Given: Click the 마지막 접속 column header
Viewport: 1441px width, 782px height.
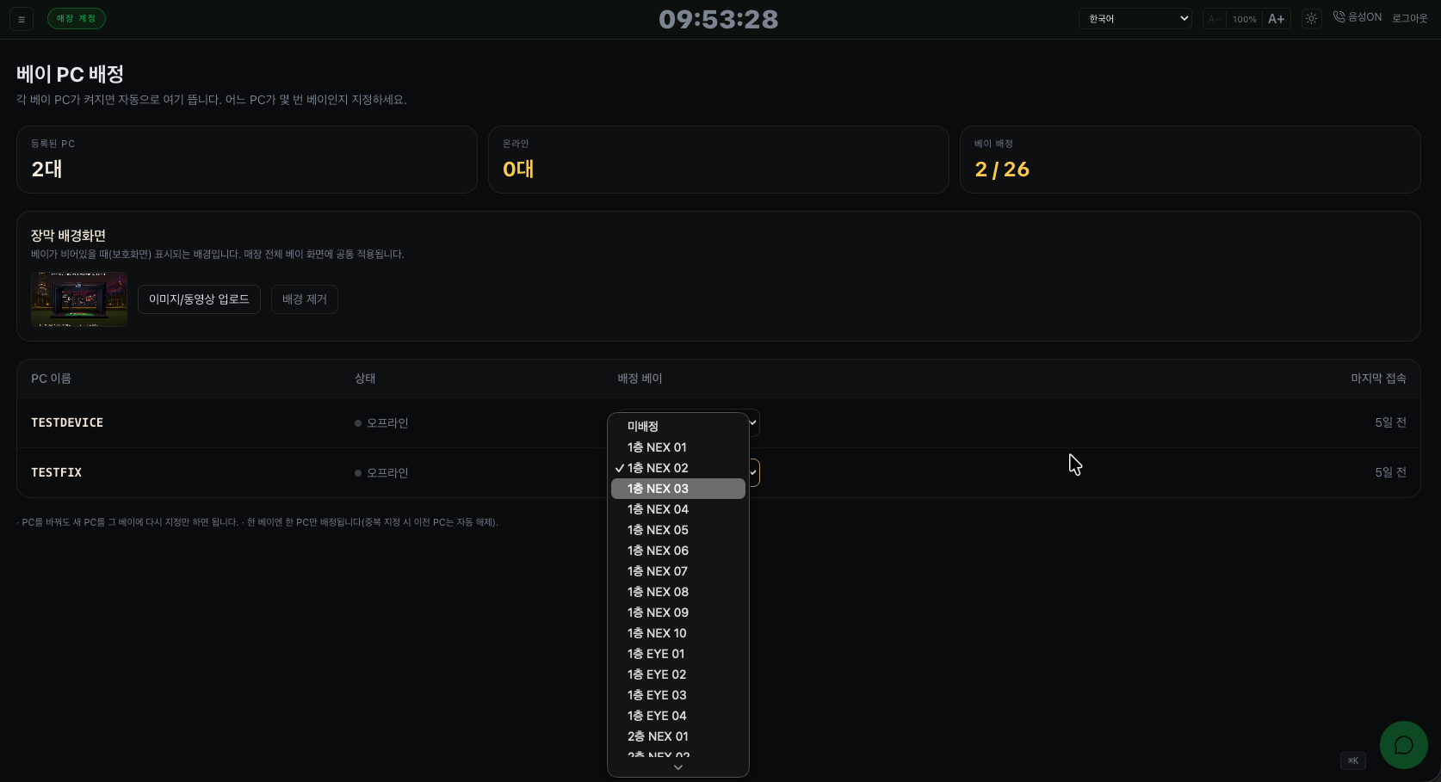Looking at the screenshot, I should 1378,379.
